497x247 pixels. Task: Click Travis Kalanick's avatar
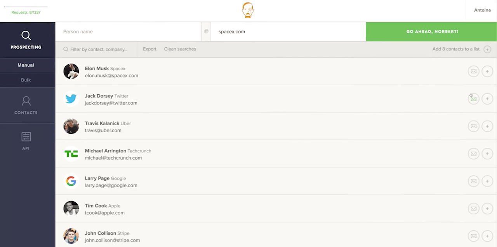[x=71, y=126]
